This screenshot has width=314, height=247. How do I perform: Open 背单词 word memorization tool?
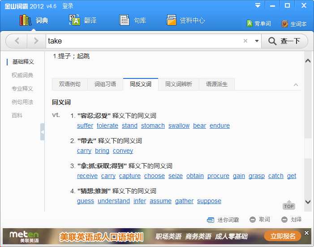(259, 24)
